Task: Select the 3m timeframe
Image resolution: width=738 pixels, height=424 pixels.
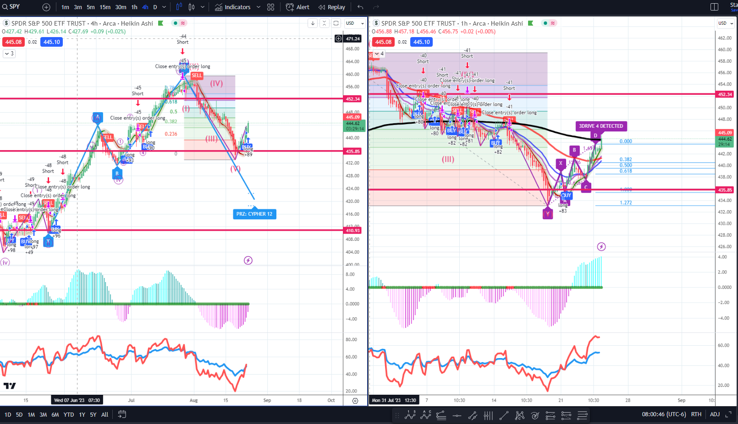Action: (78, 7)
